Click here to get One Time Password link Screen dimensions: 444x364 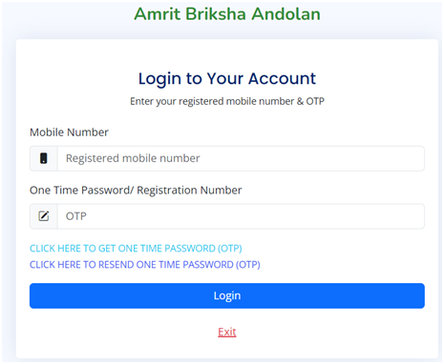coord(136,249)
